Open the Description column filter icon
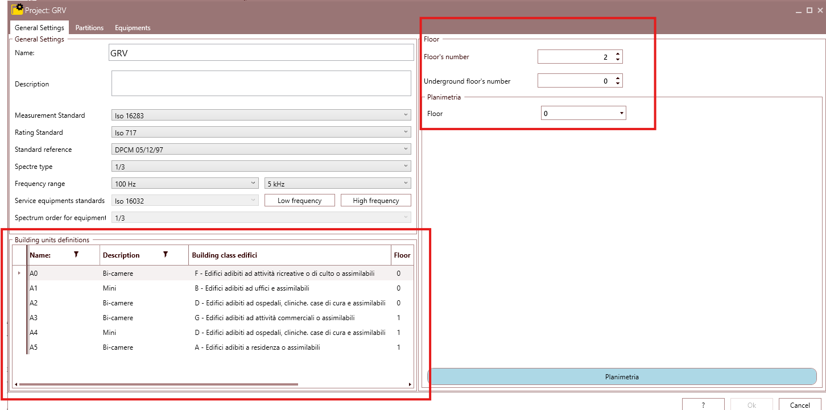Screen dimensions: 826x410 click(x=166, y=255)
